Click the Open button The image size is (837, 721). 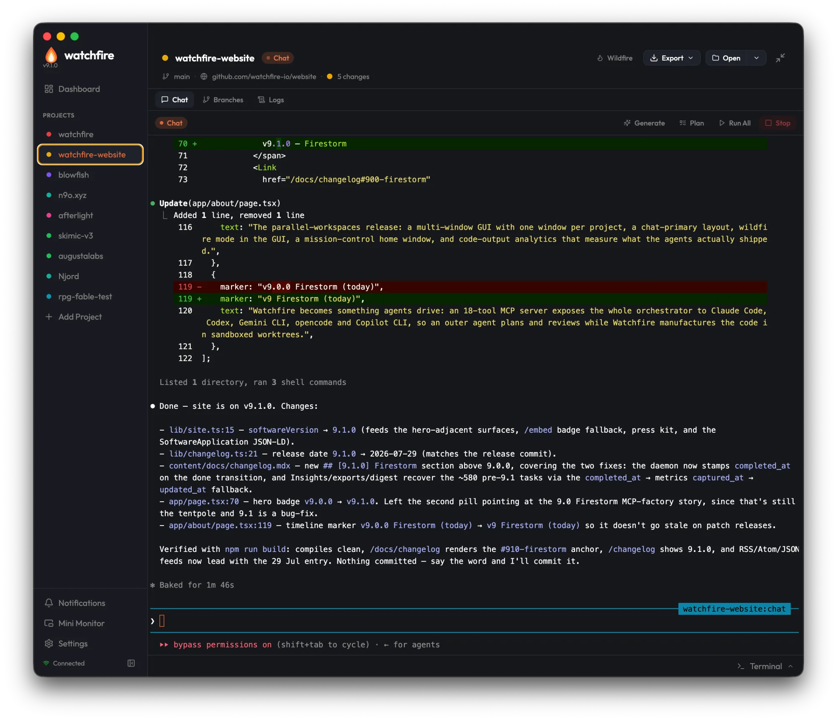pyautogui.click(x=727, y=58)
